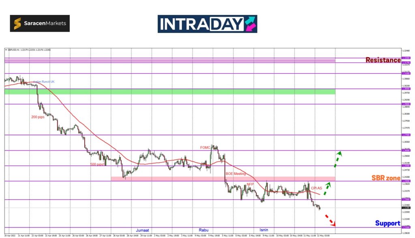
Task: Click the SBR zone label
Action: click(386, 178)
